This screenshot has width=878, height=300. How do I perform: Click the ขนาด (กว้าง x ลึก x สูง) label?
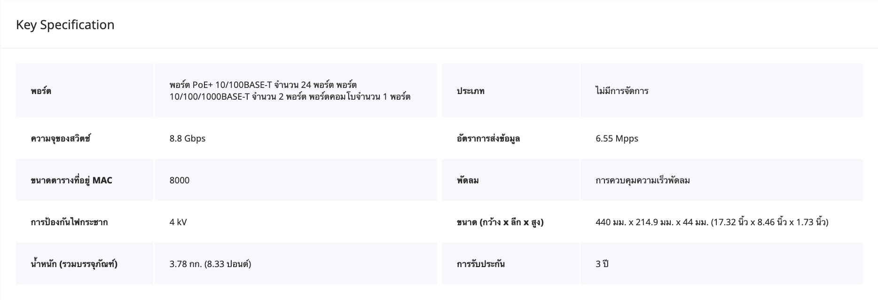[x=500, y=222]
